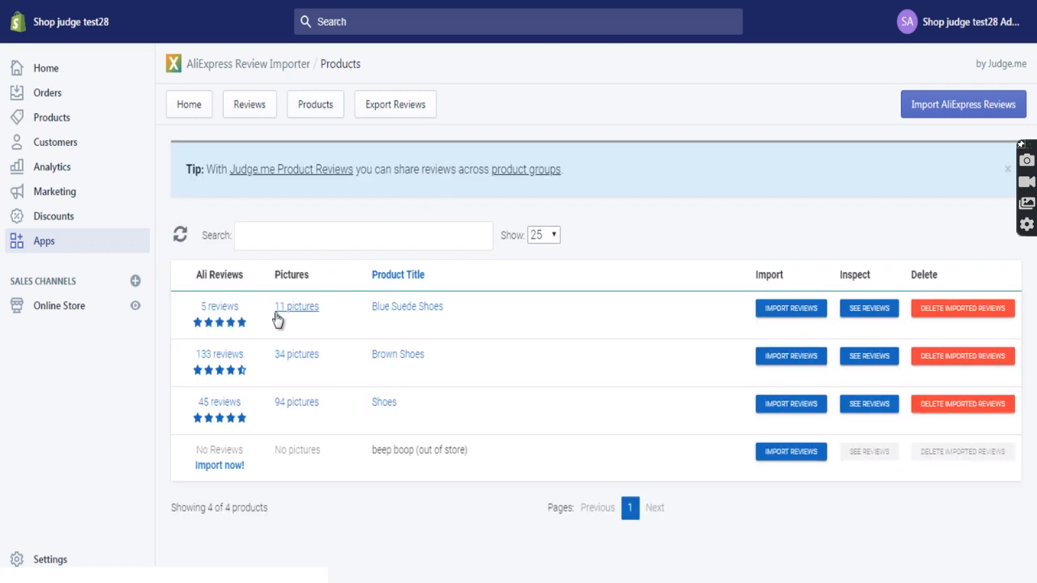Viewport: 1037px width, 583px height.
Task: Click Import AliExpress Reviews button
Action: point(963,104)
